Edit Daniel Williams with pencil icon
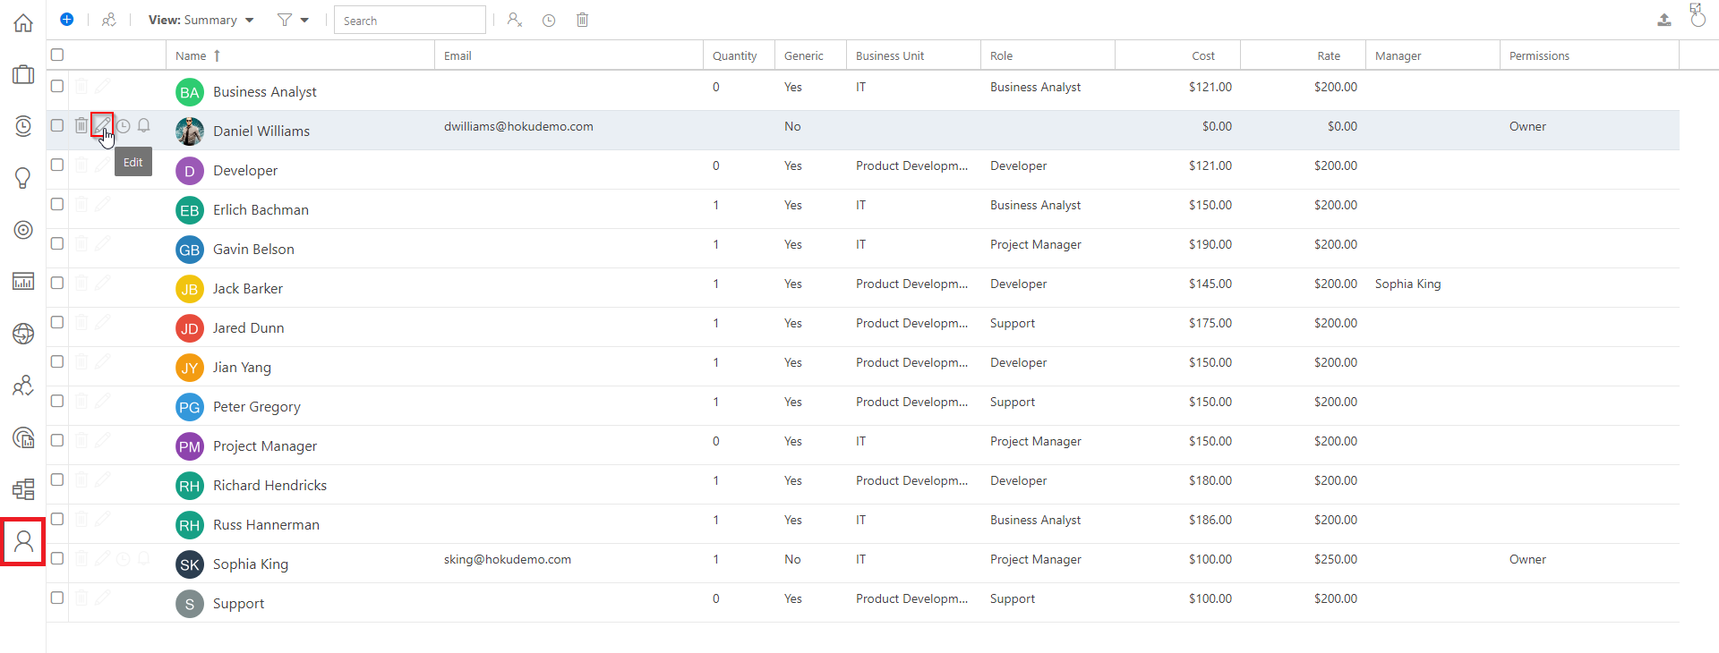Viewport: 1719px width, 653px height. coord(102,125)
